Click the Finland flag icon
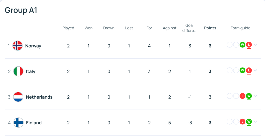The width and height of the screenshot is (265, 140). click(x=18, y=123)
